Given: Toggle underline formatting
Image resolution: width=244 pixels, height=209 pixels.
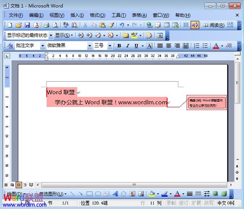Looking at the screenshot, I should point(136,45).
